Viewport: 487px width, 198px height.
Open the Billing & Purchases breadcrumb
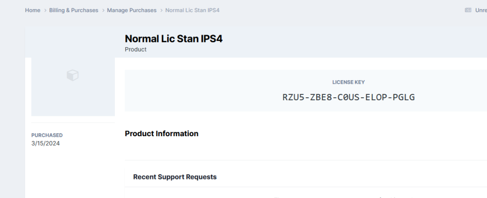coord(74,10)
